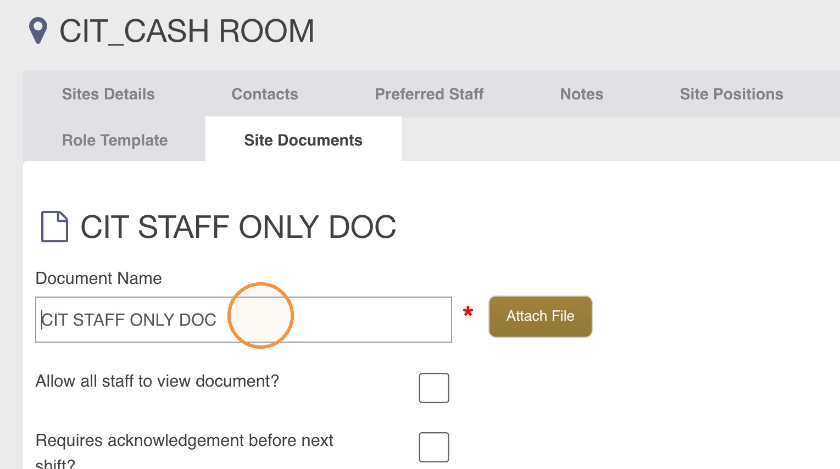The image size is (840, 469).
Task: Click the CIT_CASH ROOM site title
Action: point(187,31)
